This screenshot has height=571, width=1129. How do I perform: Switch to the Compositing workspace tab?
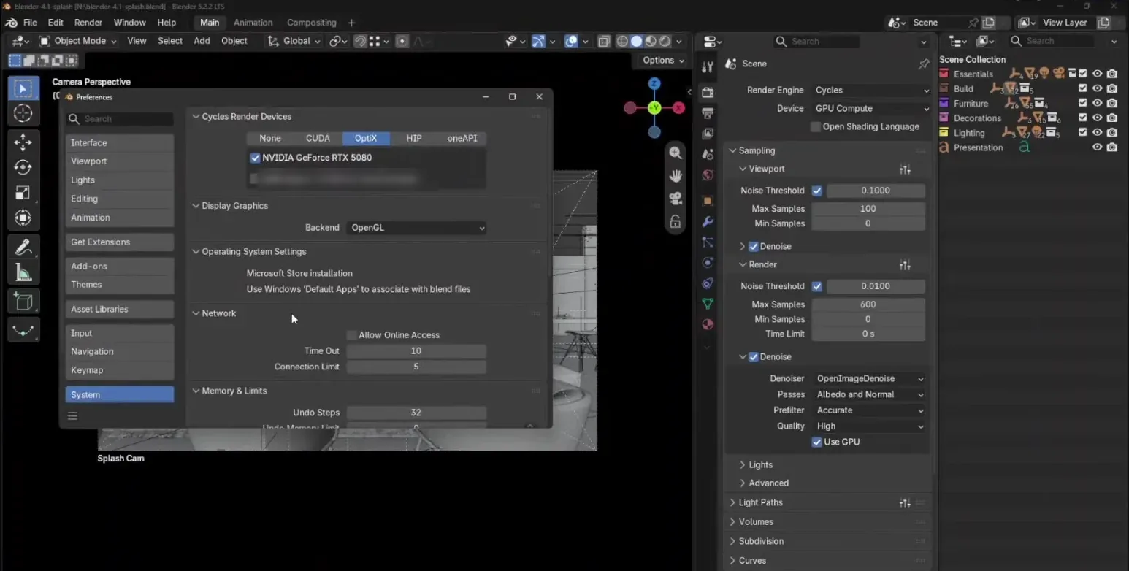(312, 23)
